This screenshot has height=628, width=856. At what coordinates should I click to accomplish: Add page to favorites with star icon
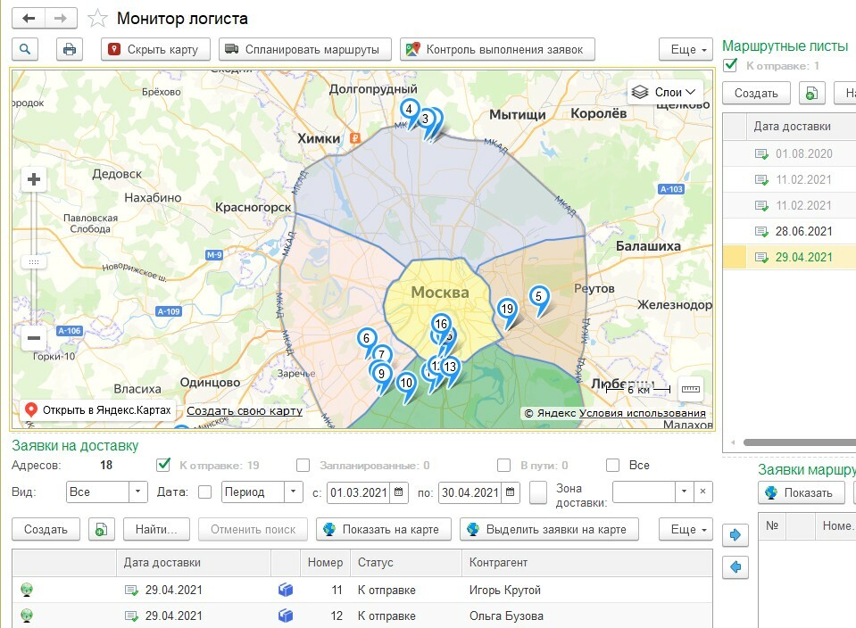[98, 19]
